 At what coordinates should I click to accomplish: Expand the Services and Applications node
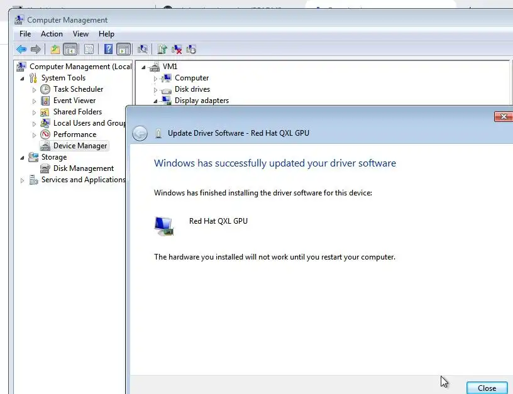pos(22,180)
